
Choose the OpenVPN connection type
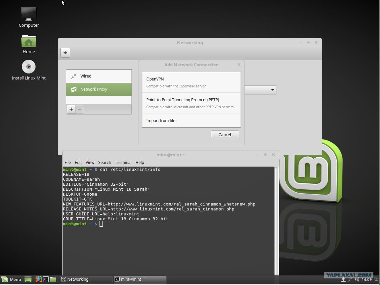[x=191, y=82]
